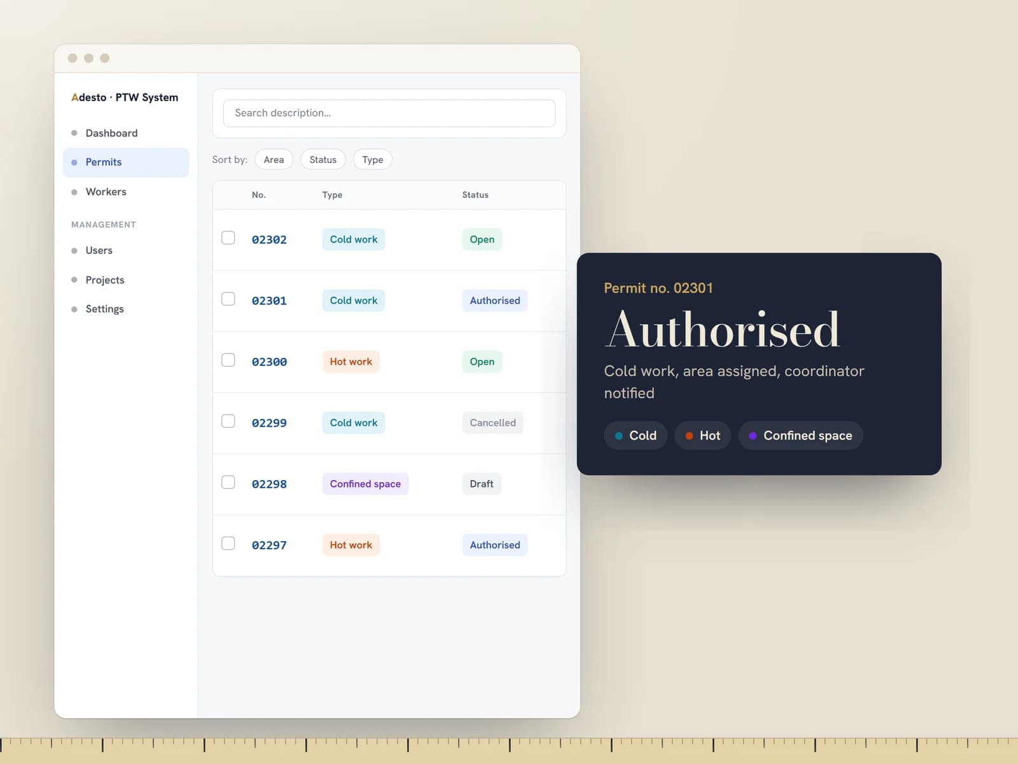1018x764 pixels.
Task: Tick the checkbox for permit 02302
Action: tap(228, 237)
